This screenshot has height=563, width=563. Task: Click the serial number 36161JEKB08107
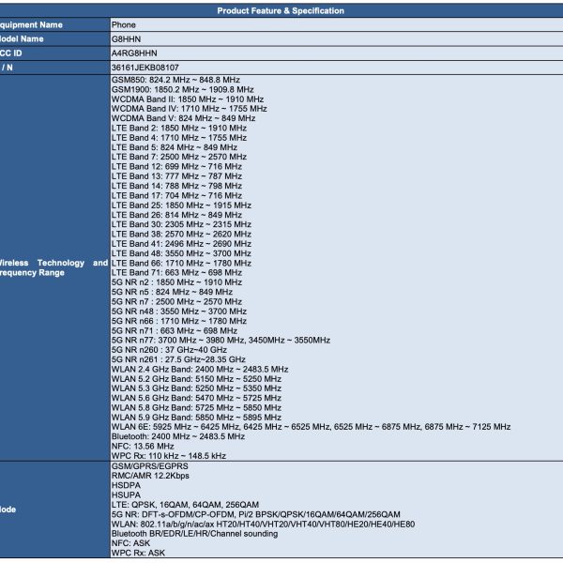(146, 68)
